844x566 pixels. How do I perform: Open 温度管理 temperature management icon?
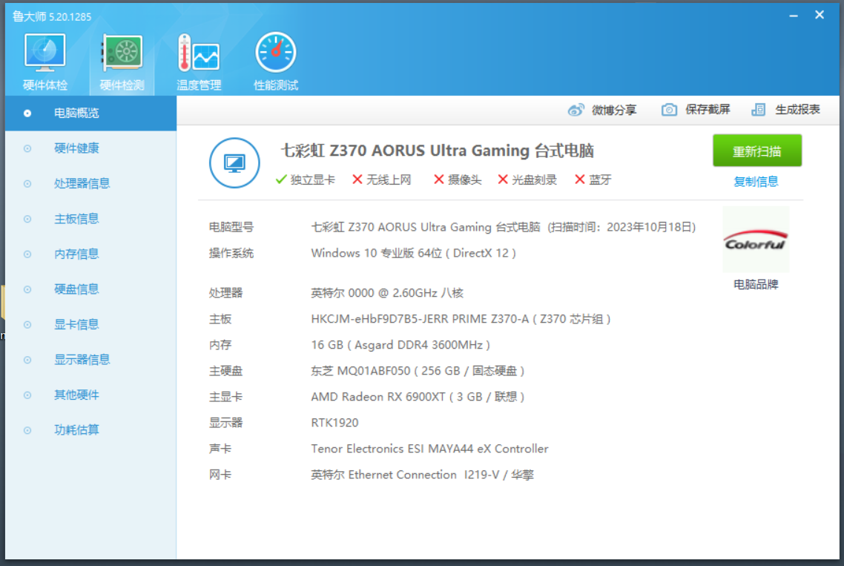(199, 53)
